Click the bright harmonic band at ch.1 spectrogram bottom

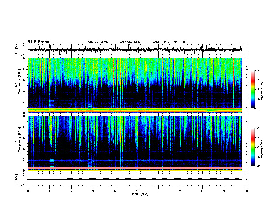click(x=135, y=109)
